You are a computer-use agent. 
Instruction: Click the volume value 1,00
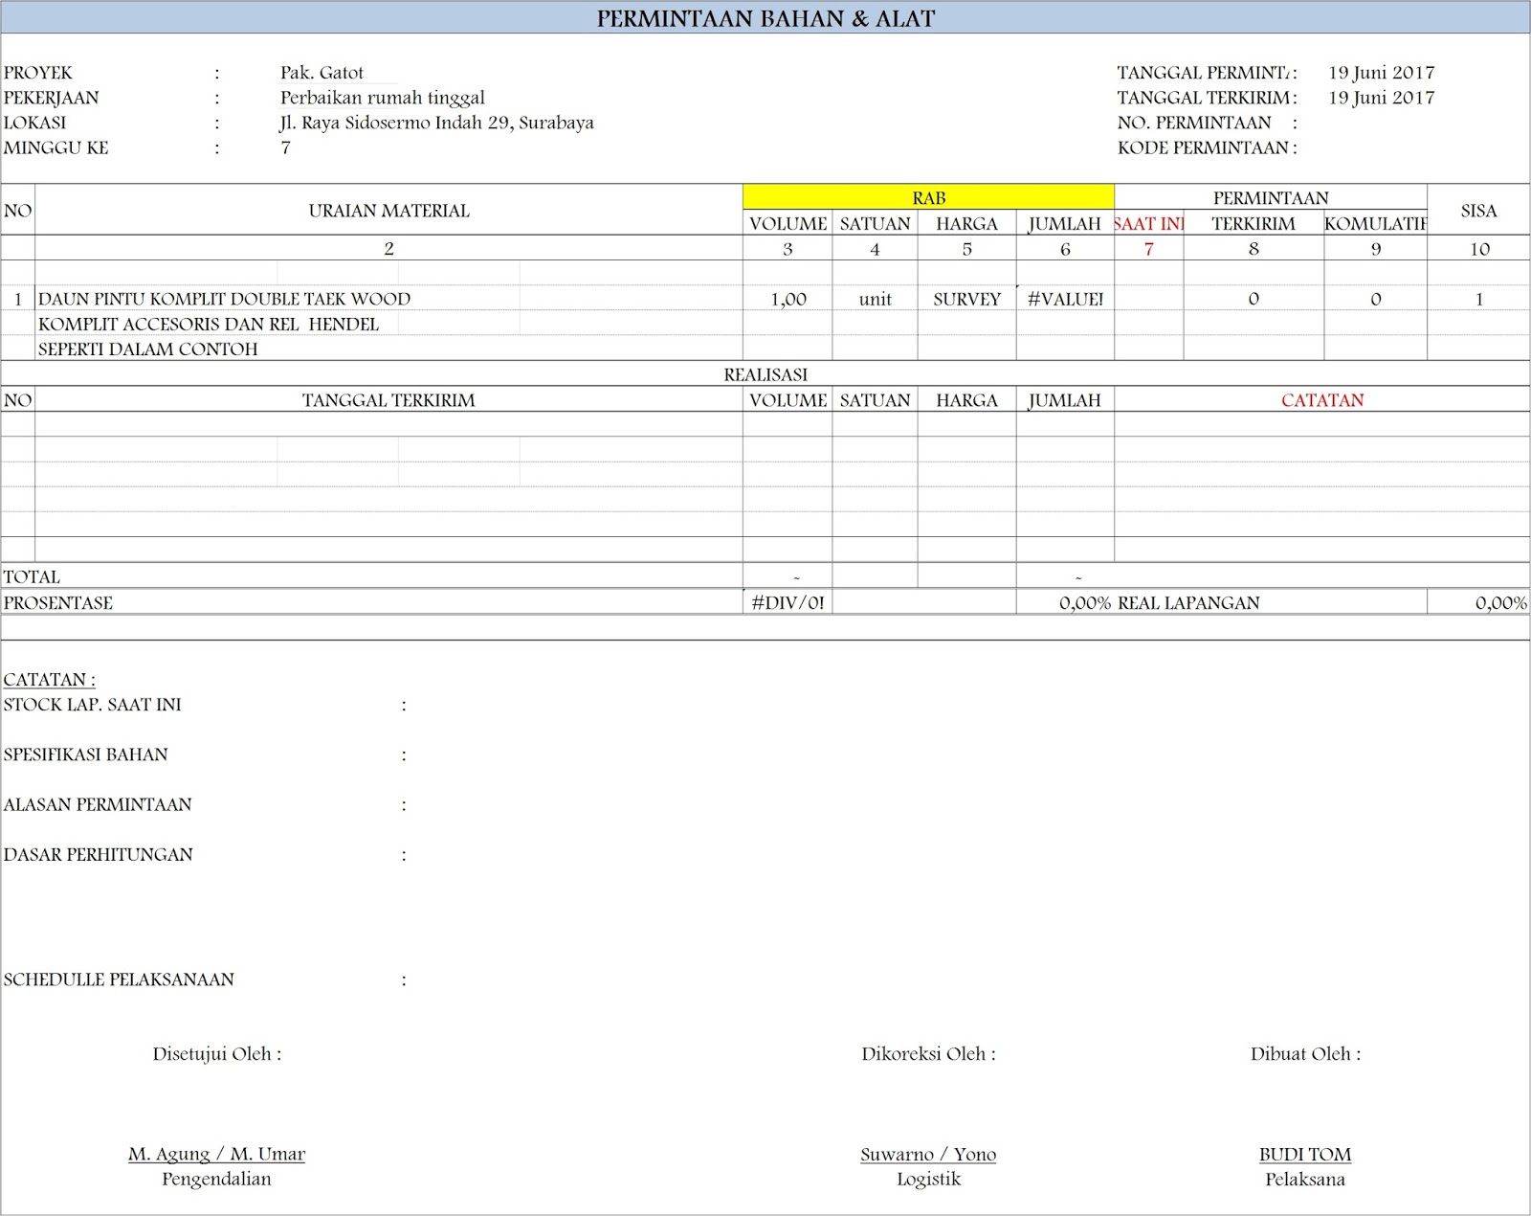(x=788, y=299)
